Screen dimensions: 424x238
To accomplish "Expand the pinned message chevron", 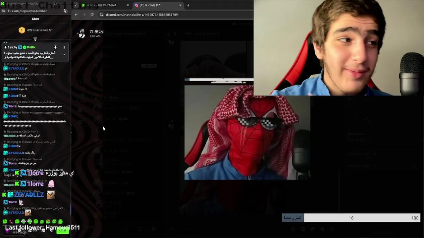I will (64, 54).
